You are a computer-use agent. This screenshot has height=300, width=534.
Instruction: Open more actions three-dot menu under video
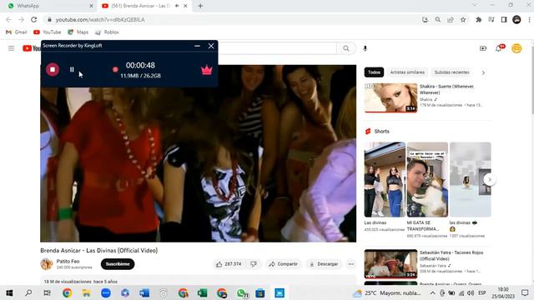pyautogui.click(x=350, y=264)
